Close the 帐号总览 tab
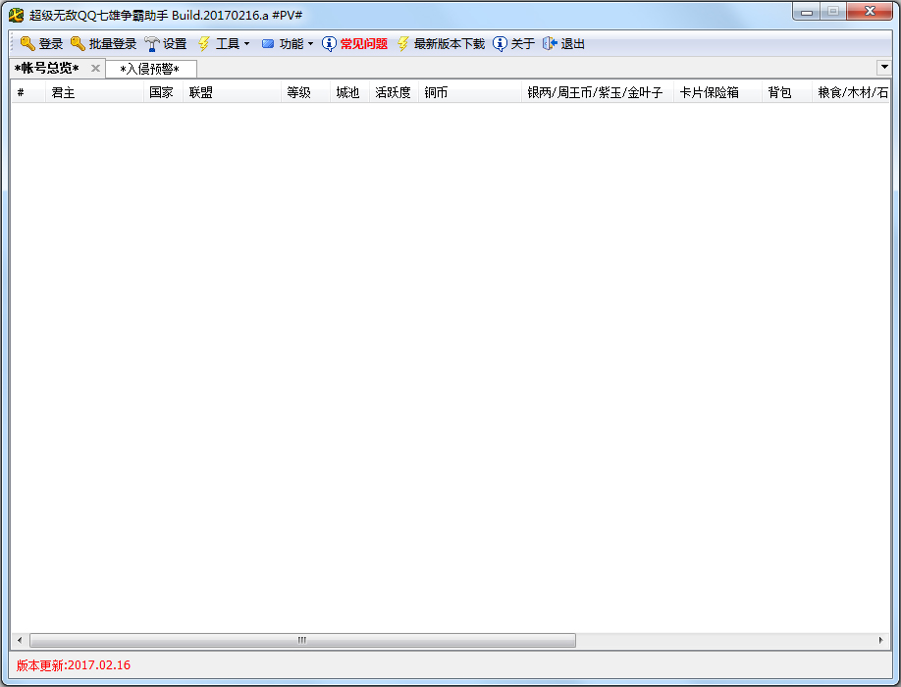Image resolution: width=901 pixels, height=687 pixels. (x=94, y=69)
